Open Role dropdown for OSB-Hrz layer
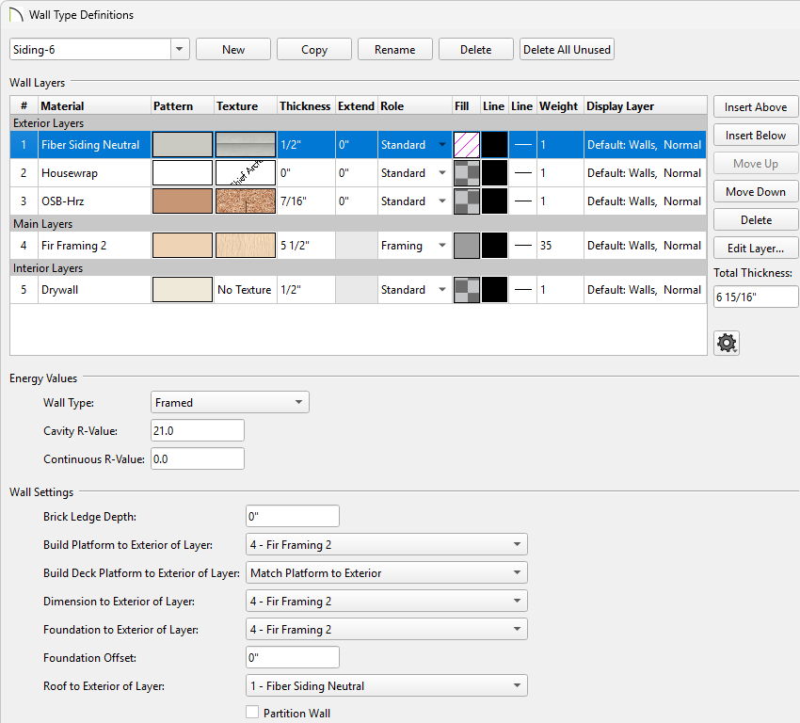Viewport: 800px width, 723px height. [x=441, y=201]
